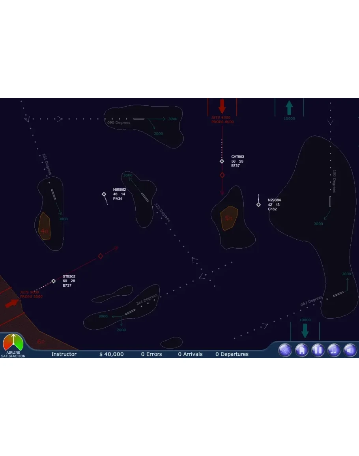This screenshot has width=359, height=456.
Task: Mute sound effects with speaker icon
Action: point(350,350)
